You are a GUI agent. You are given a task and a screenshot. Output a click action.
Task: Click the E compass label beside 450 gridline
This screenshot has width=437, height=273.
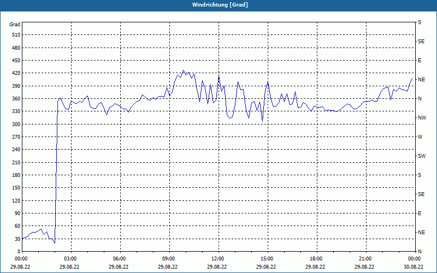420,61
